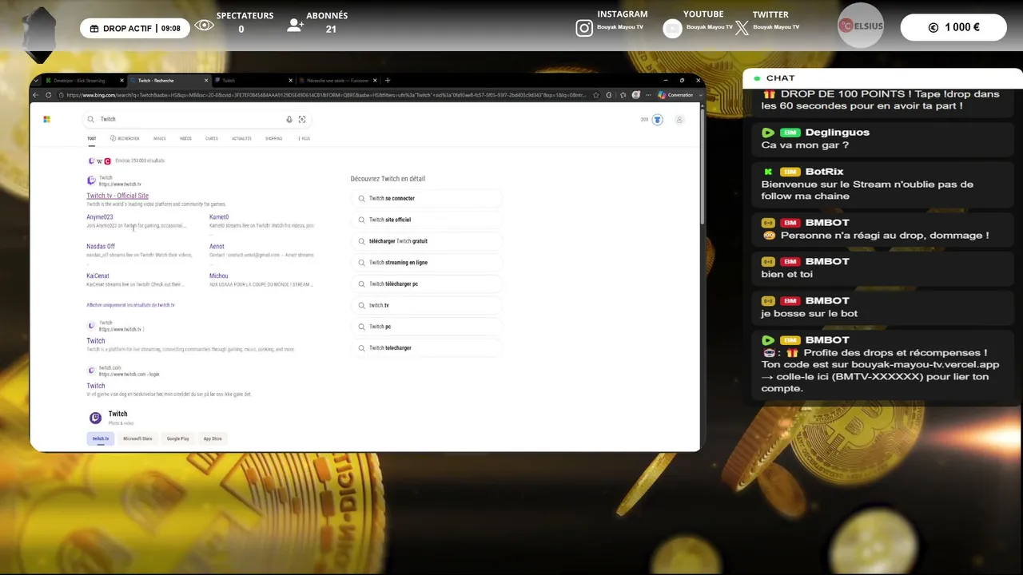The height and width of the screenshot is (575, 1023).
Task: Click the DROP ACTIF timer pill
Action: 135,29
